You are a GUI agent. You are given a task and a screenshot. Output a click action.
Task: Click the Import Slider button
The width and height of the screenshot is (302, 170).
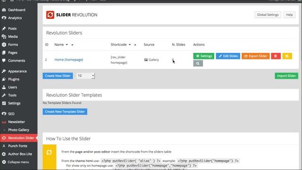point(286,76)
